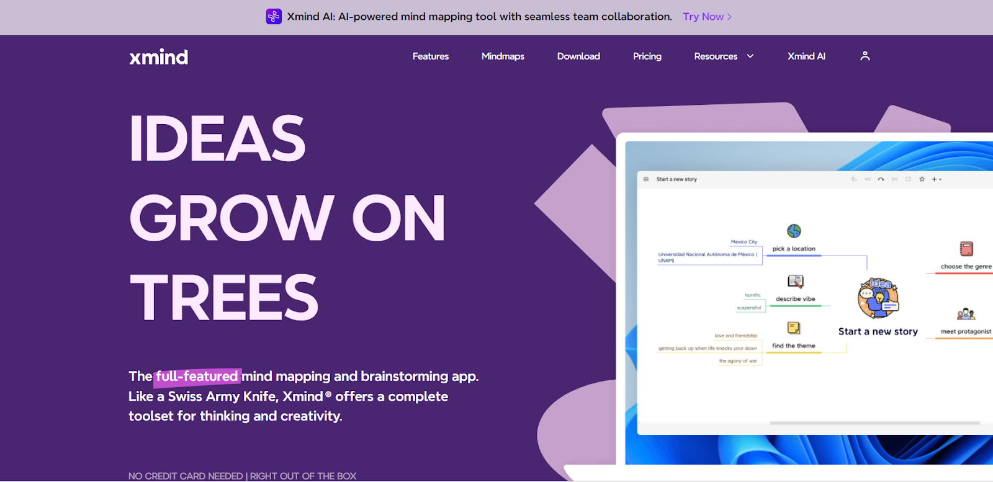Expand the insert dropdown arrow beside plus
993x482 pixels.
pos(940,179)
